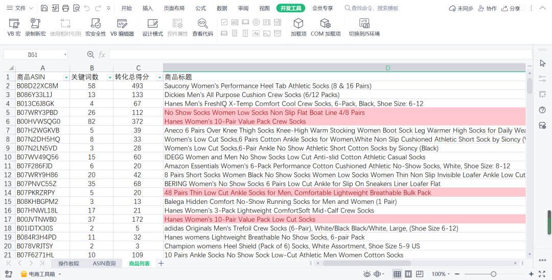Viewport: 552px width, 280px height.
Task: Click vertical scrollbar thumb
Action: pyautogui.click(x=530, y=86)
